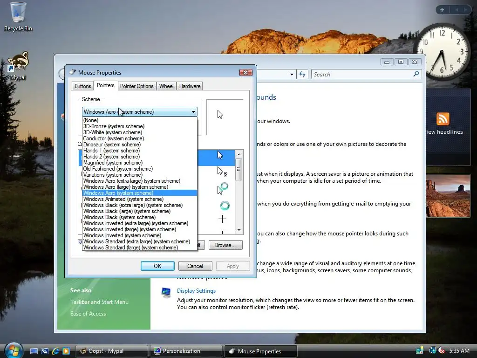Switch to Oops! - Mypal taskbar button
Image resolution: width=477 pixels, height=358 pixels.
coord(112,351)
